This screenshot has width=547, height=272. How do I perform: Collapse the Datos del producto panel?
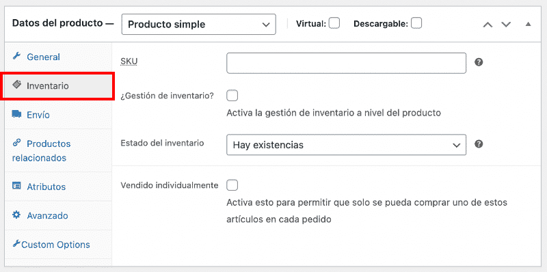point(528,25)
